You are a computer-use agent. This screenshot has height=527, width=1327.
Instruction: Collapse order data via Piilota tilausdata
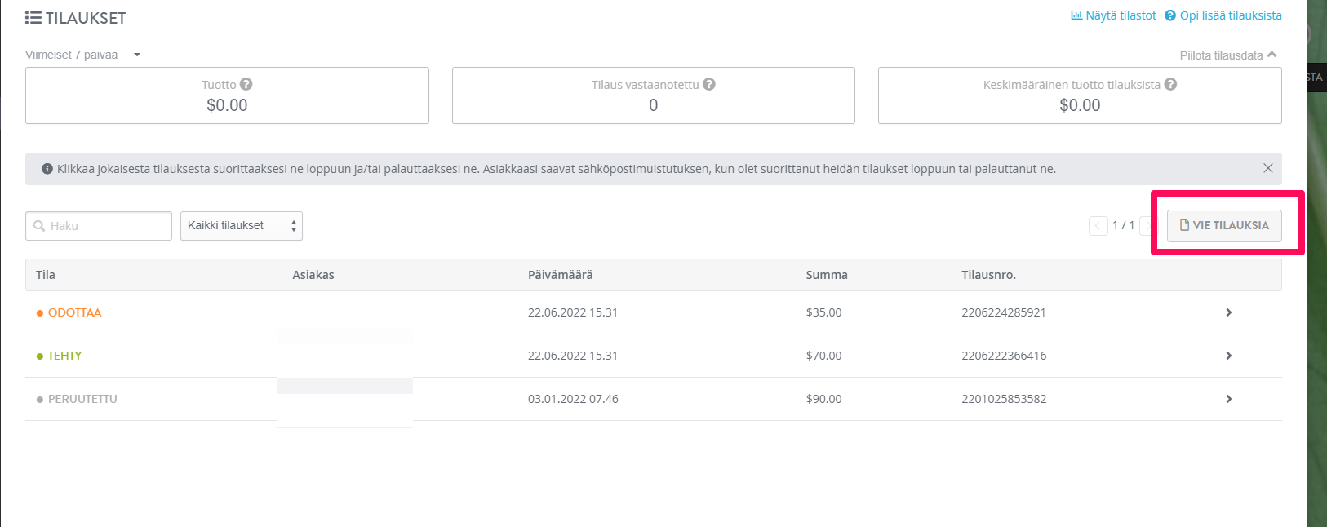[x=1228, y=55]
